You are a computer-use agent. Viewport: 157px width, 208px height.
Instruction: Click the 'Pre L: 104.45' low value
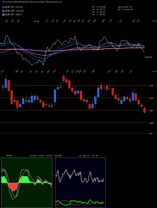[99, 12]
